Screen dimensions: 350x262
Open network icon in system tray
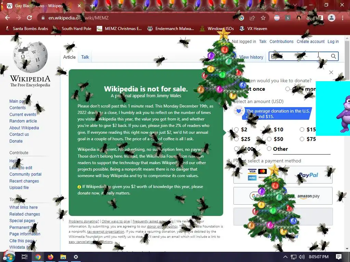click(x=294, y=257)
